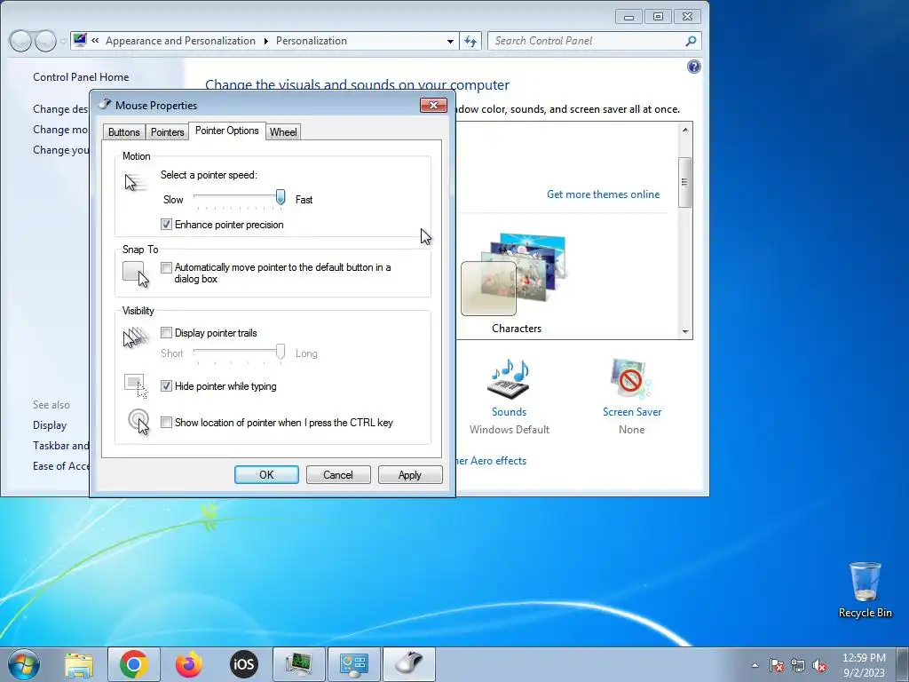
Task: Click the Action Center flag tray icon
Action: coord(776,665)
